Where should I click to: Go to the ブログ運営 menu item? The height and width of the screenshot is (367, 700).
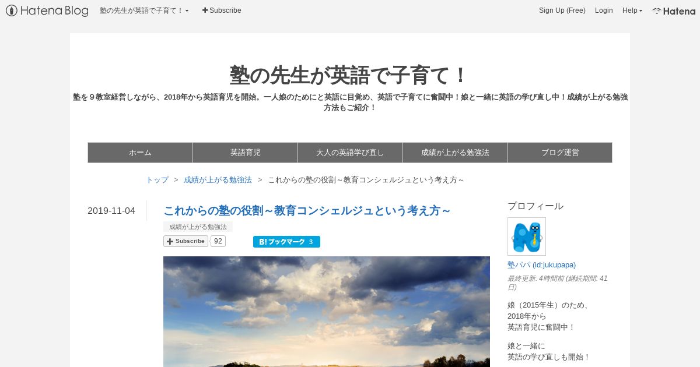tap(560, 153)
